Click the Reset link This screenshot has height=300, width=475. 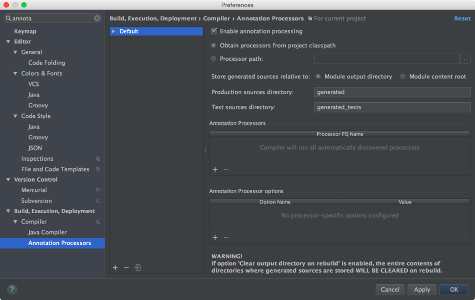click(462, 19)
